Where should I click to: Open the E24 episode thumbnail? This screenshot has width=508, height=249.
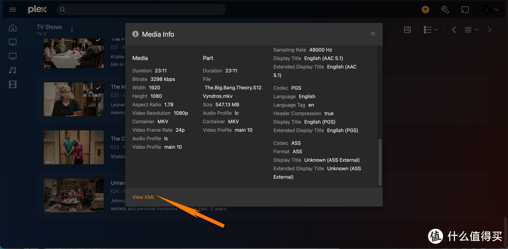pyautogui.click(x=74, y=195)
